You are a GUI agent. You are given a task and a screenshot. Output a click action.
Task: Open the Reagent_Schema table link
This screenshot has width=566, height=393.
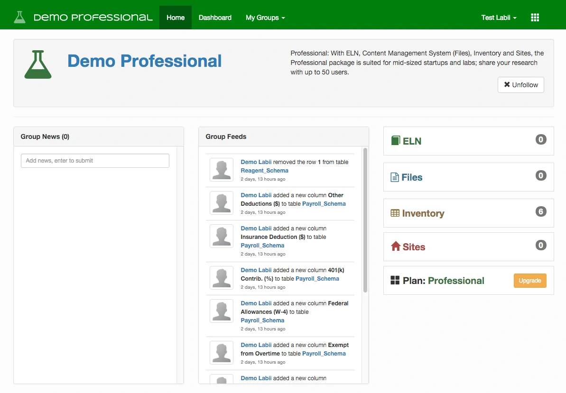tap(264, 171)
